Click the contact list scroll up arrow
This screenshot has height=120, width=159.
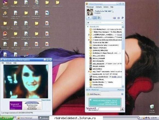coord(123,27)
